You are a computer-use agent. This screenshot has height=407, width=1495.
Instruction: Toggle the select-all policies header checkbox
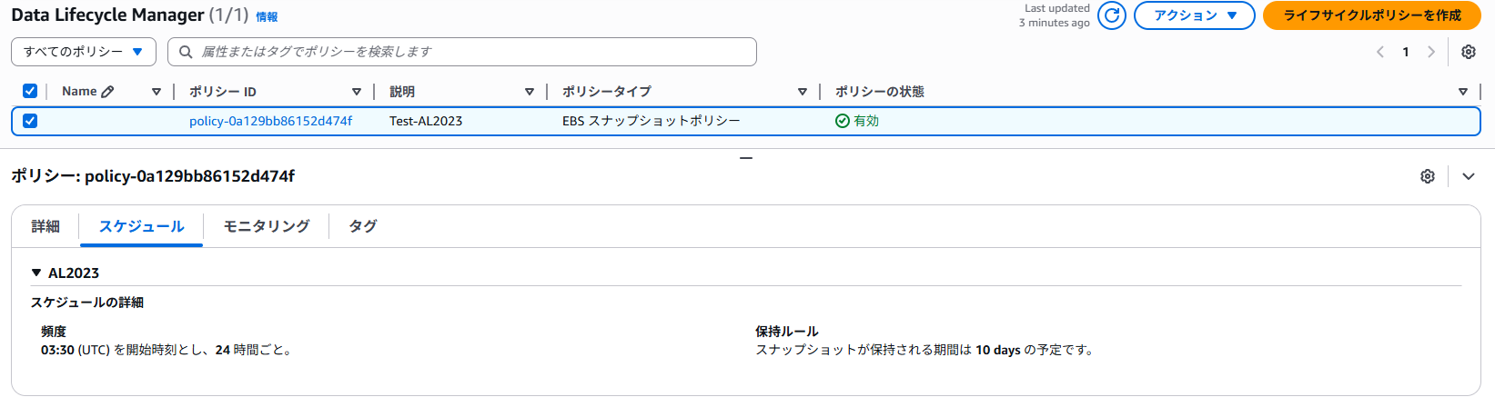coord(30,91)
